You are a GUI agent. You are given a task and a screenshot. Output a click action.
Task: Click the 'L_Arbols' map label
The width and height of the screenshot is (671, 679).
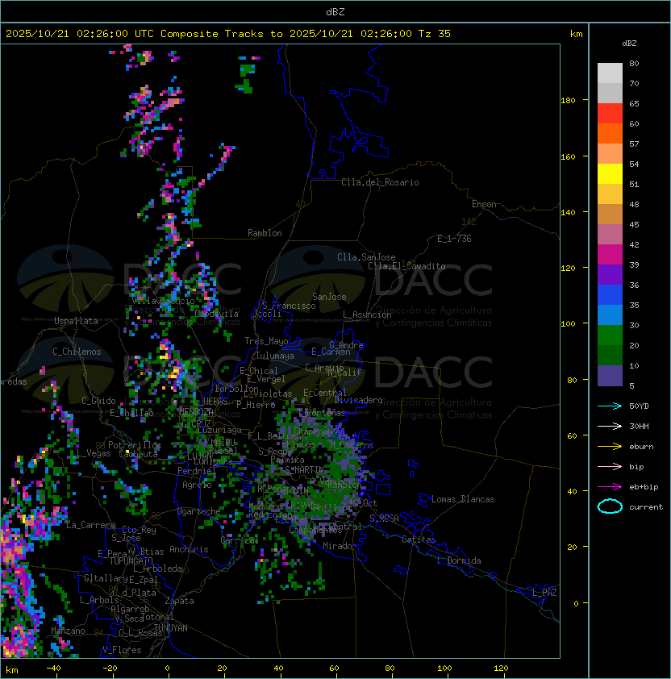[x=100, y=600]
